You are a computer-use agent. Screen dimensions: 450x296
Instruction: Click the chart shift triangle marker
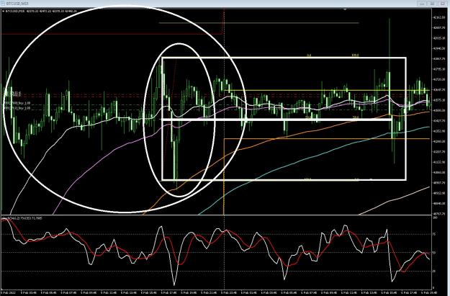[x=346, y=9]
